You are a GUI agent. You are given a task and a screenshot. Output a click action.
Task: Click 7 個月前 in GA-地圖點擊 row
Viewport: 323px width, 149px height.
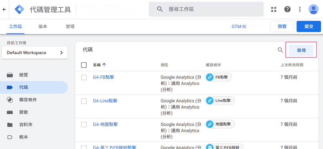289,124
